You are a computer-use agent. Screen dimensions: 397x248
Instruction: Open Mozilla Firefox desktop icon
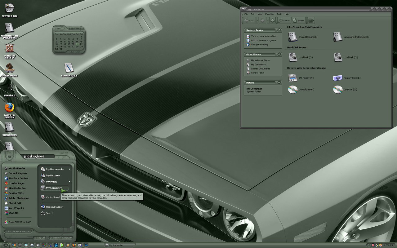click(x=9, y=110)
